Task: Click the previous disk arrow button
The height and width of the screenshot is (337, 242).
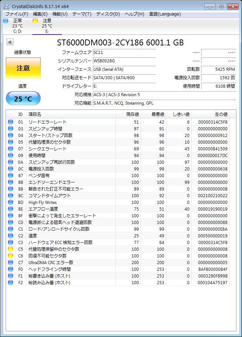Action: pos(10,42)
